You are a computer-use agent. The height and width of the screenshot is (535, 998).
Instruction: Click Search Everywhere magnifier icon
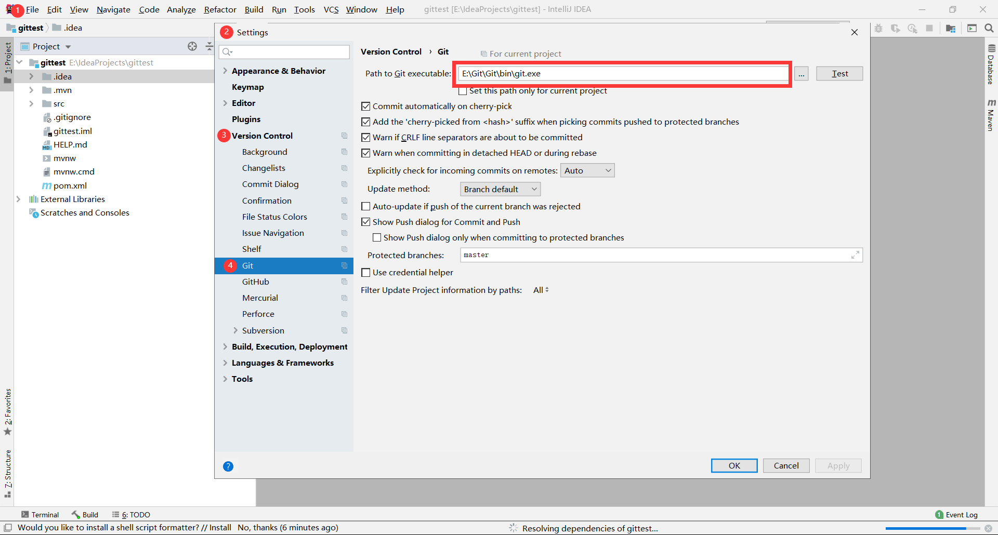(989, 28)
